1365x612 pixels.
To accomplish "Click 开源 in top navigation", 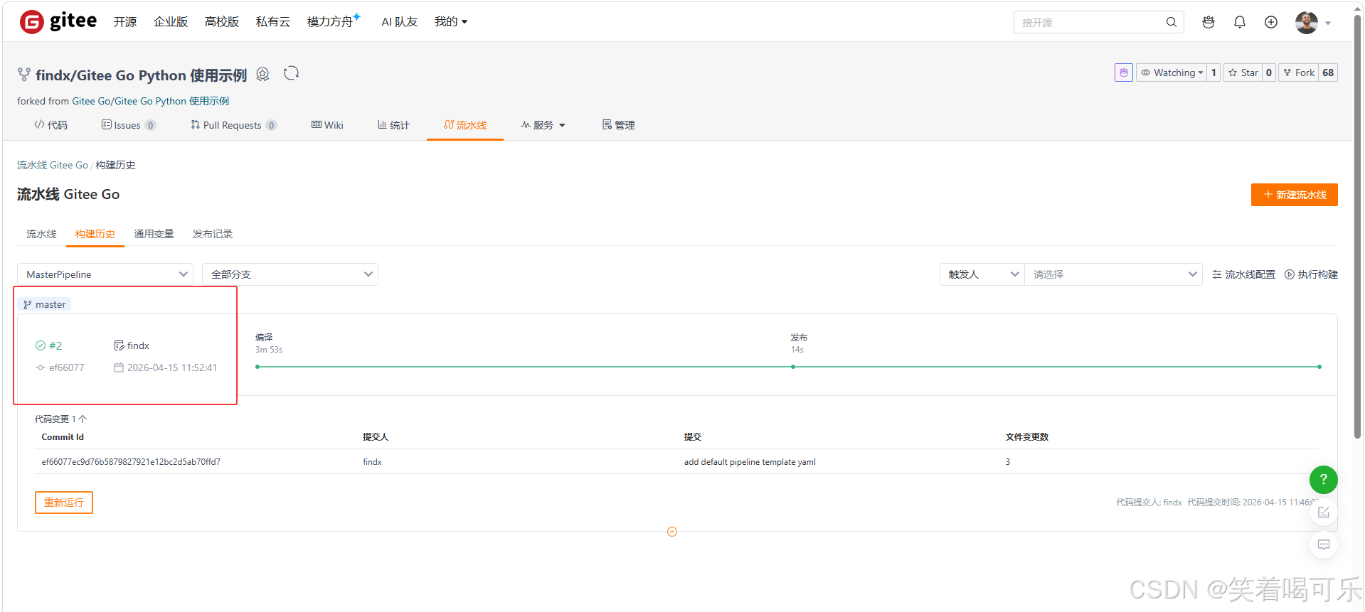I will pos(125,22).
